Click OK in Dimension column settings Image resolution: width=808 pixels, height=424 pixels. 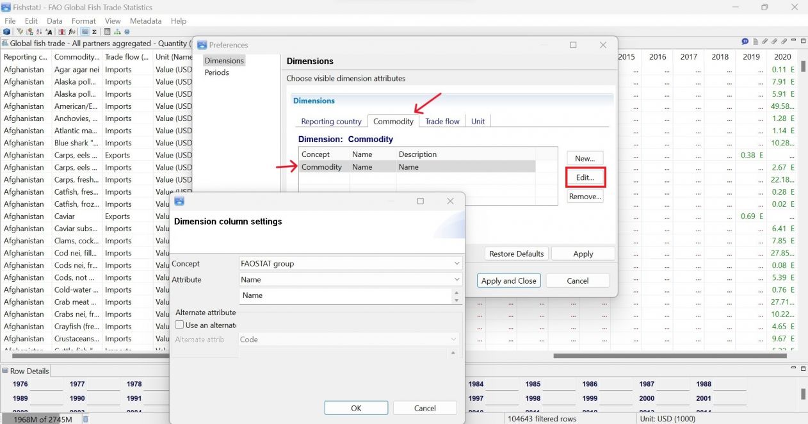click(x=356, y=408)
